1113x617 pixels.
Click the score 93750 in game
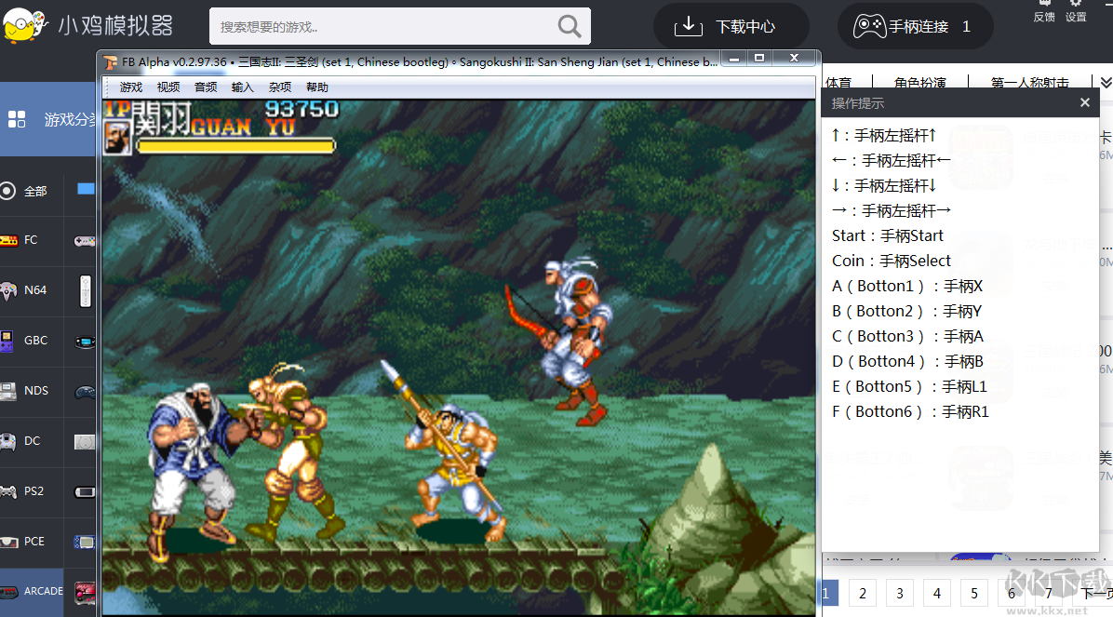[302, 109]
